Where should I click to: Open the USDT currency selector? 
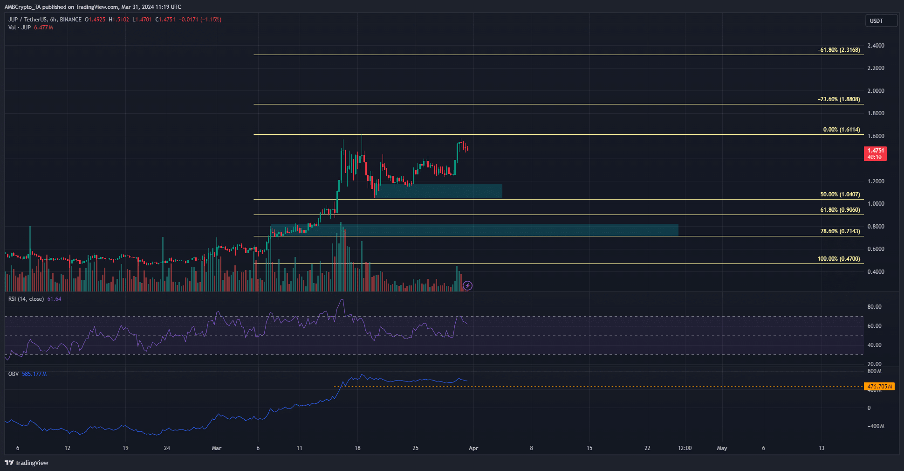click(881, 21)
